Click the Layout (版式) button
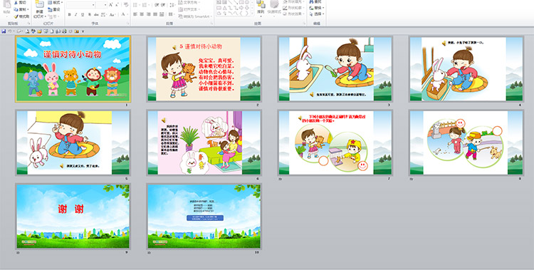The width and height of the screenshot is (534, 270). tap(56, 3)
